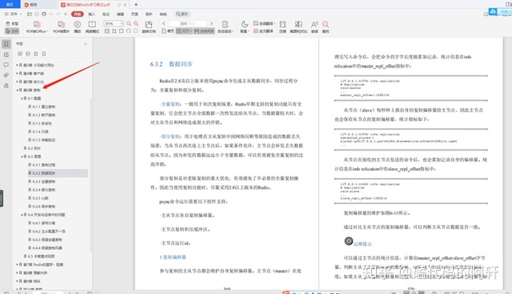Go to the next page arrow
This screenshot has height=294, width=512.
[211, 23]
